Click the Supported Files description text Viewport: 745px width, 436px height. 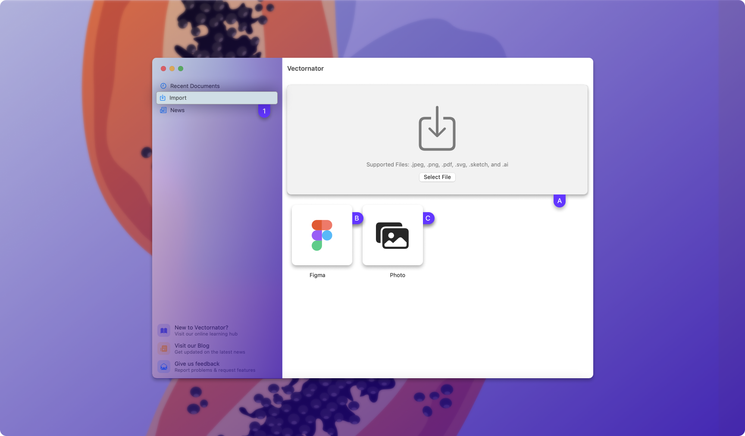coord(437,165)
